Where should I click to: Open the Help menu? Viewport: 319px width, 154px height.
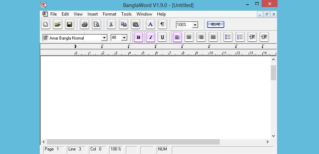pyautogui.click(x=161, y=14)
